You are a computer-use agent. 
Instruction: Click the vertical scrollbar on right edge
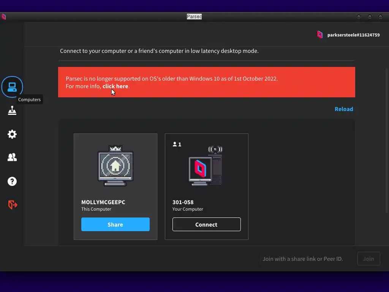(386, 140)
